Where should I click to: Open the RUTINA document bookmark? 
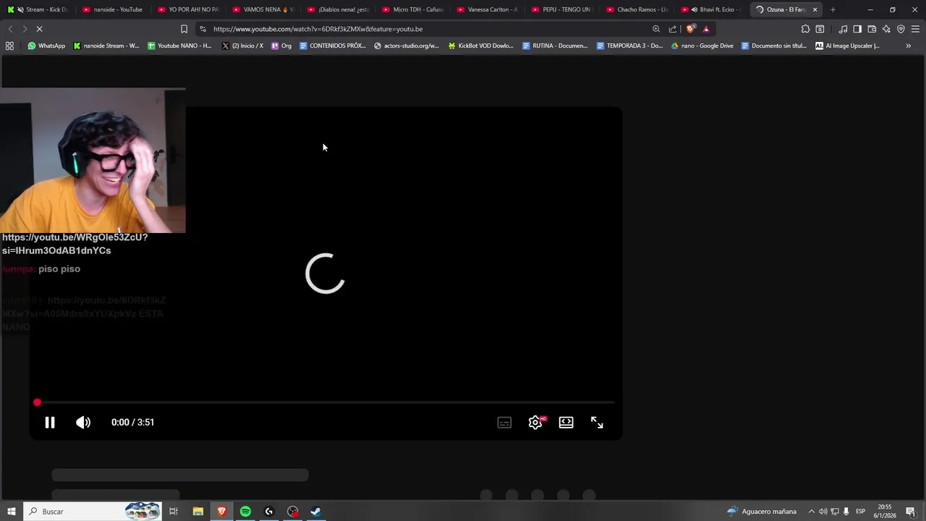tap(555, 46)
